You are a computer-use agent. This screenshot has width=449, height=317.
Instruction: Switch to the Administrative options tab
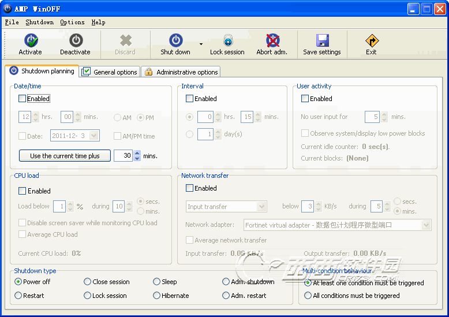181,72
